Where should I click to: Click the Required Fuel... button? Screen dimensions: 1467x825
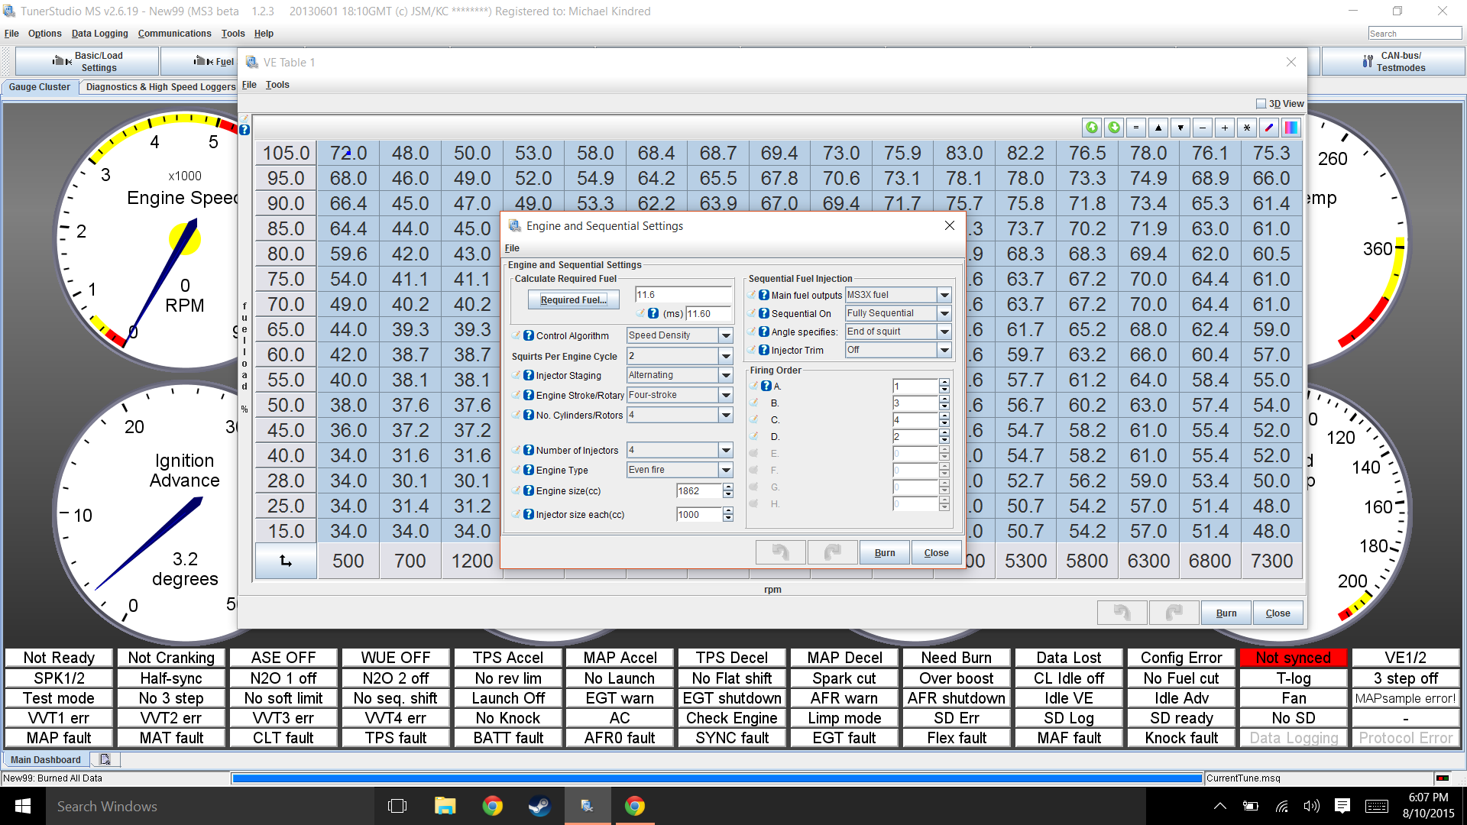573,300
